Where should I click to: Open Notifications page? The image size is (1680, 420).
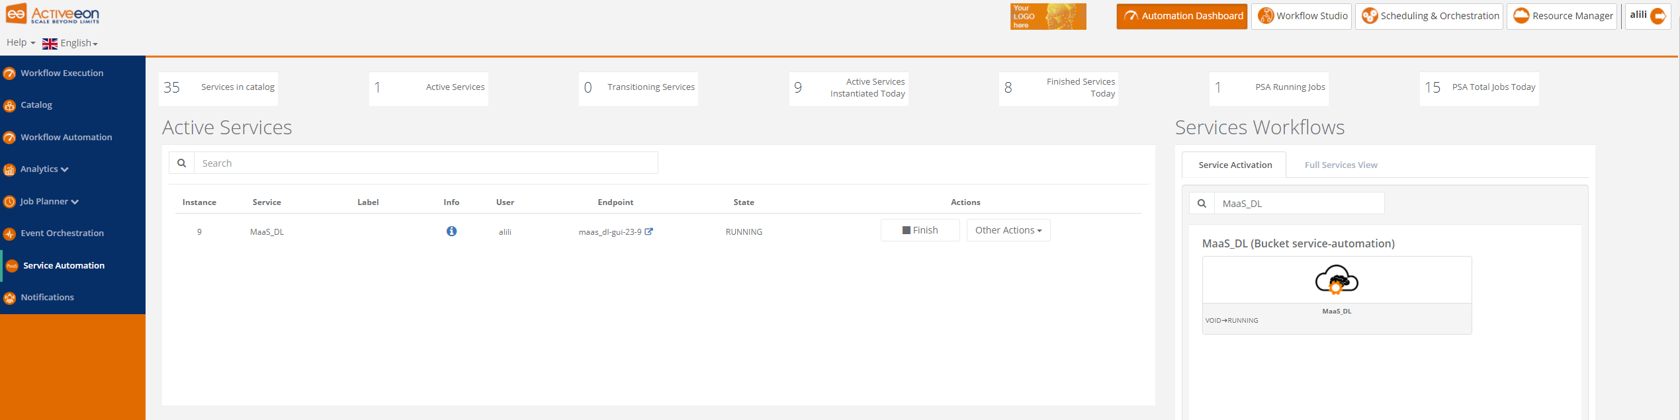[x=47, y=297]
